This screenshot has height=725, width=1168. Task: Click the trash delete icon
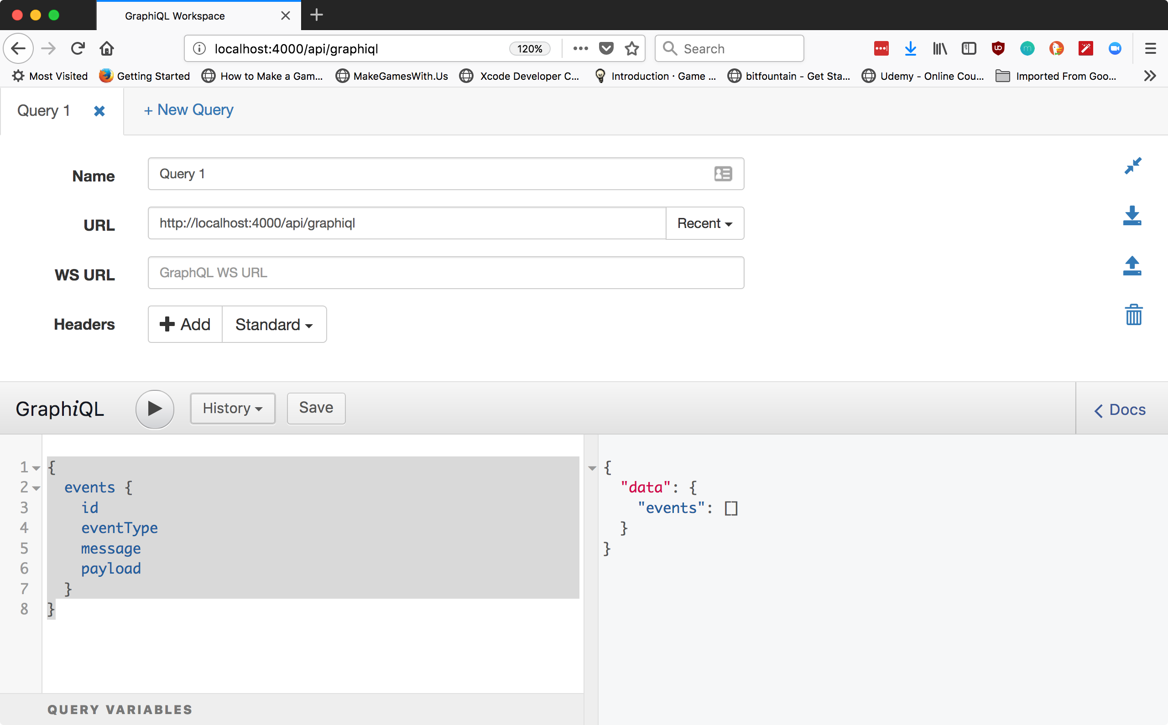(x=1133, y=315)
